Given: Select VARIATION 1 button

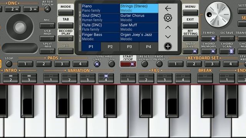Looking at the screenshot, I should [x=51, y=78].
